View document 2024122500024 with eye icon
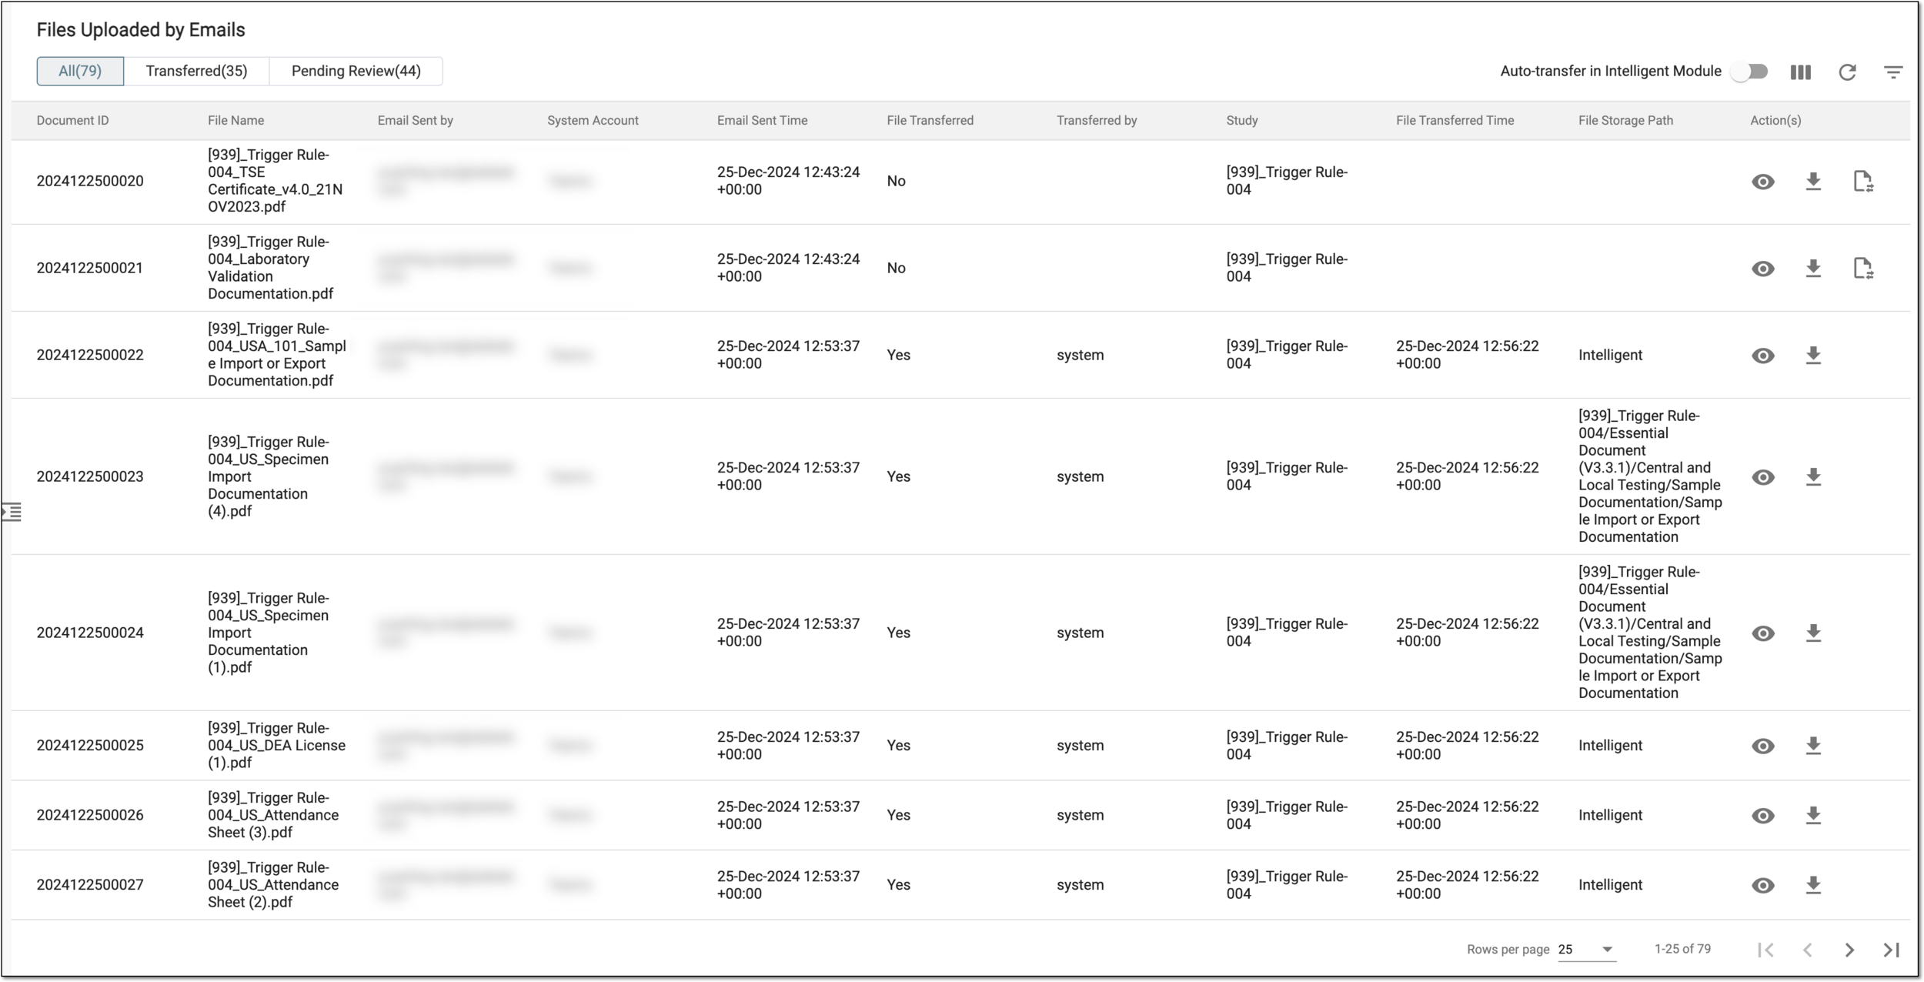This screenshot has width=1924, height=982. point(1762,633)
